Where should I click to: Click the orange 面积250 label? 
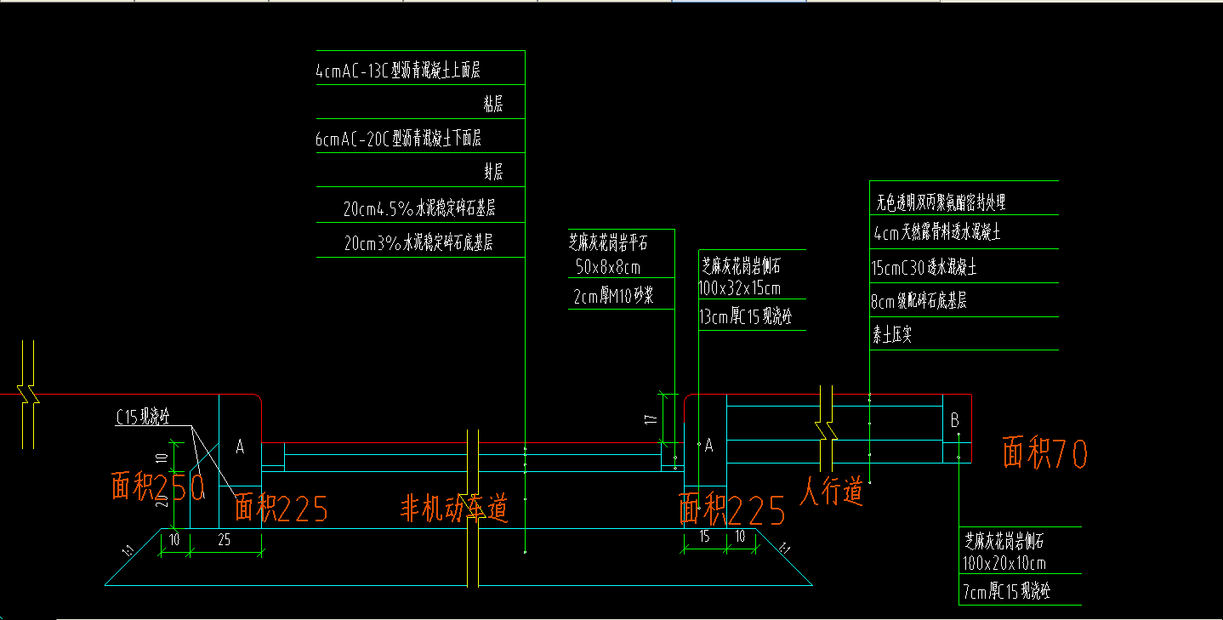(158, 486)
